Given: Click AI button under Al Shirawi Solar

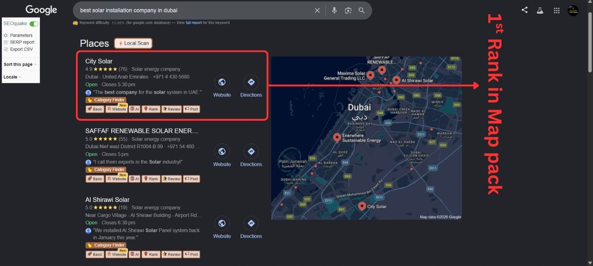Looking at the screenshot, I should 134,254.
